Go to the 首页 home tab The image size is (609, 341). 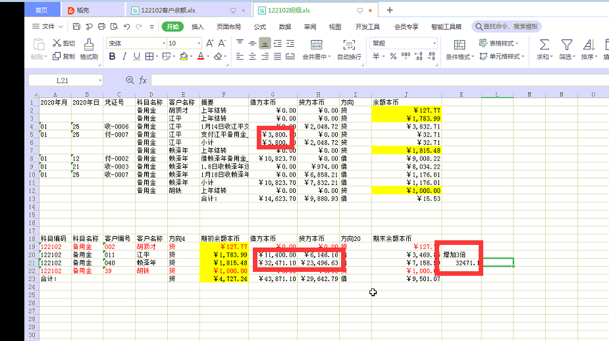tap(41, 10)
